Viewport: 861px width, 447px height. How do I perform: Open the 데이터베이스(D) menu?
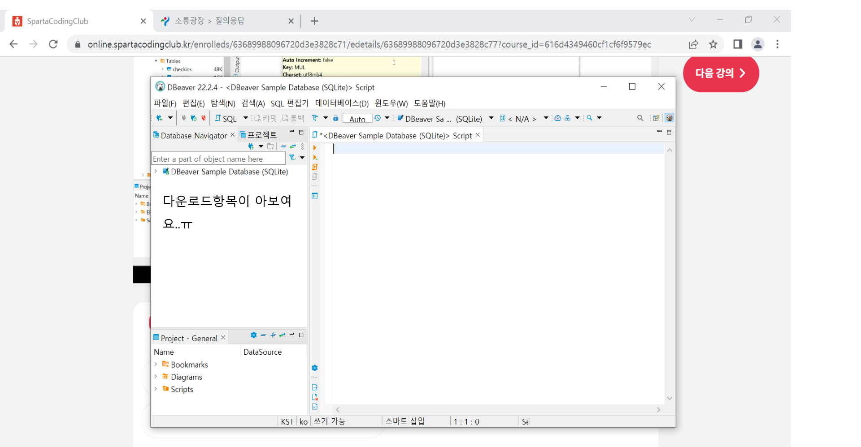(342, 103)
